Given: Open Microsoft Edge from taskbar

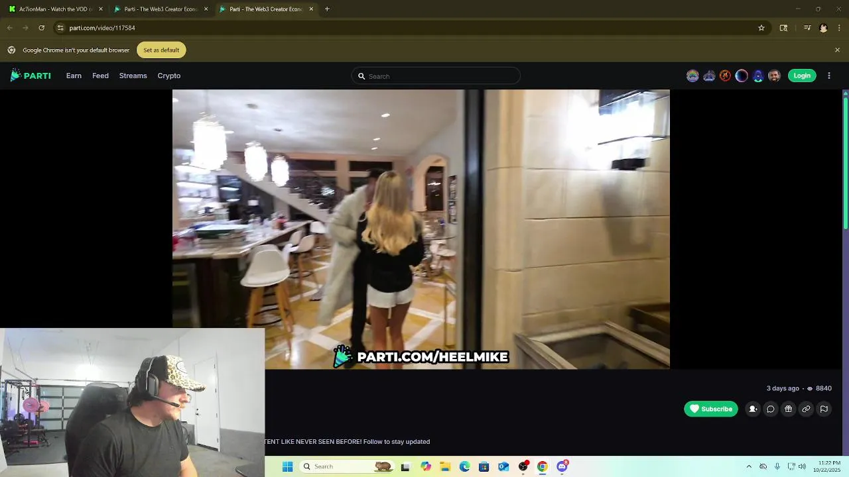Looking at the screenshot, I should coord(464,466).
